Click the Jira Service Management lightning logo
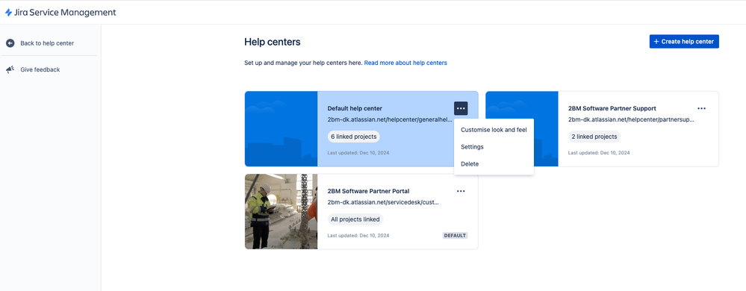The height and width of the screenshot is (291, 746). click(x=8, y=13)
